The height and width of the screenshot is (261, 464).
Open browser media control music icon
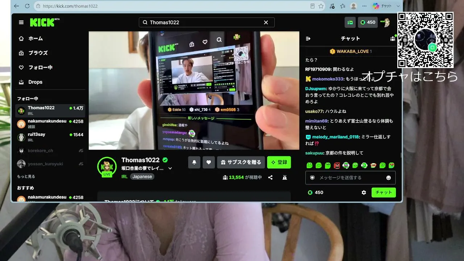(332, 6)
